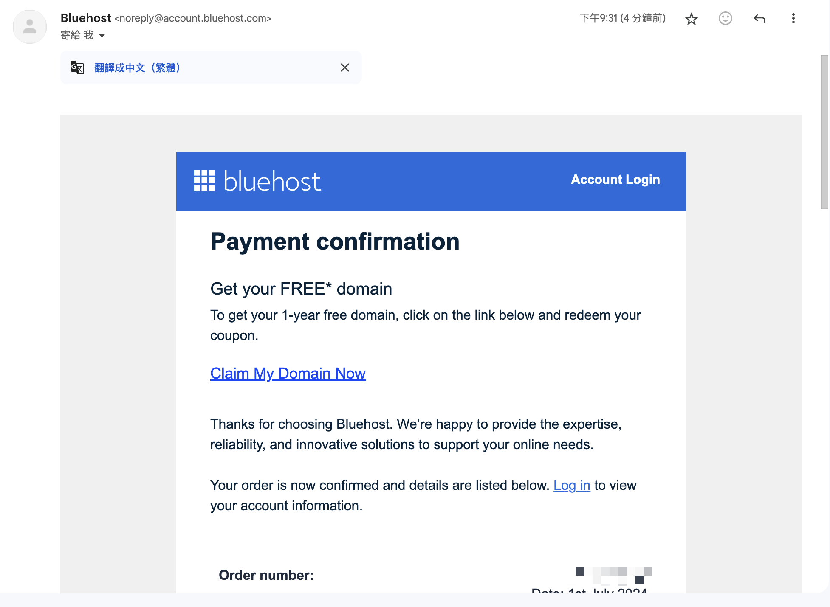Click the bluehost grid logo
Image resolution: width=830 pixels, height=607 pixels.
pos(204,180)
